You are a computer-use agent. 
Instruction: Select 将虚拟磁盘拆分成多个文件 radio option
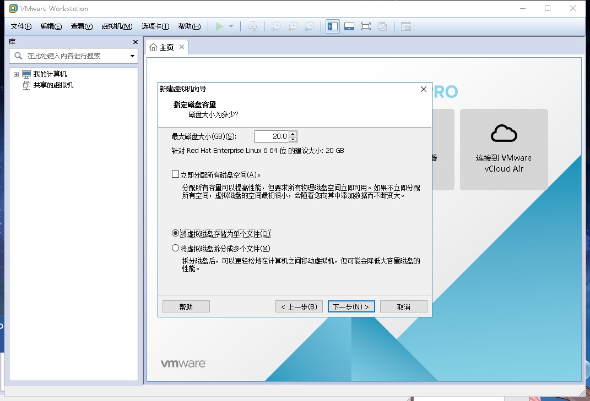pyautogui.click(x=175, y=248)
